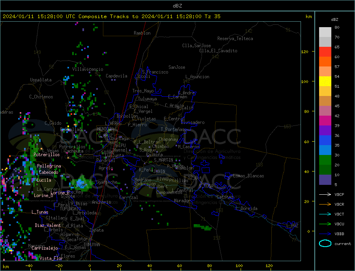Click the white VBCP arrow icon

coord(325,194)
